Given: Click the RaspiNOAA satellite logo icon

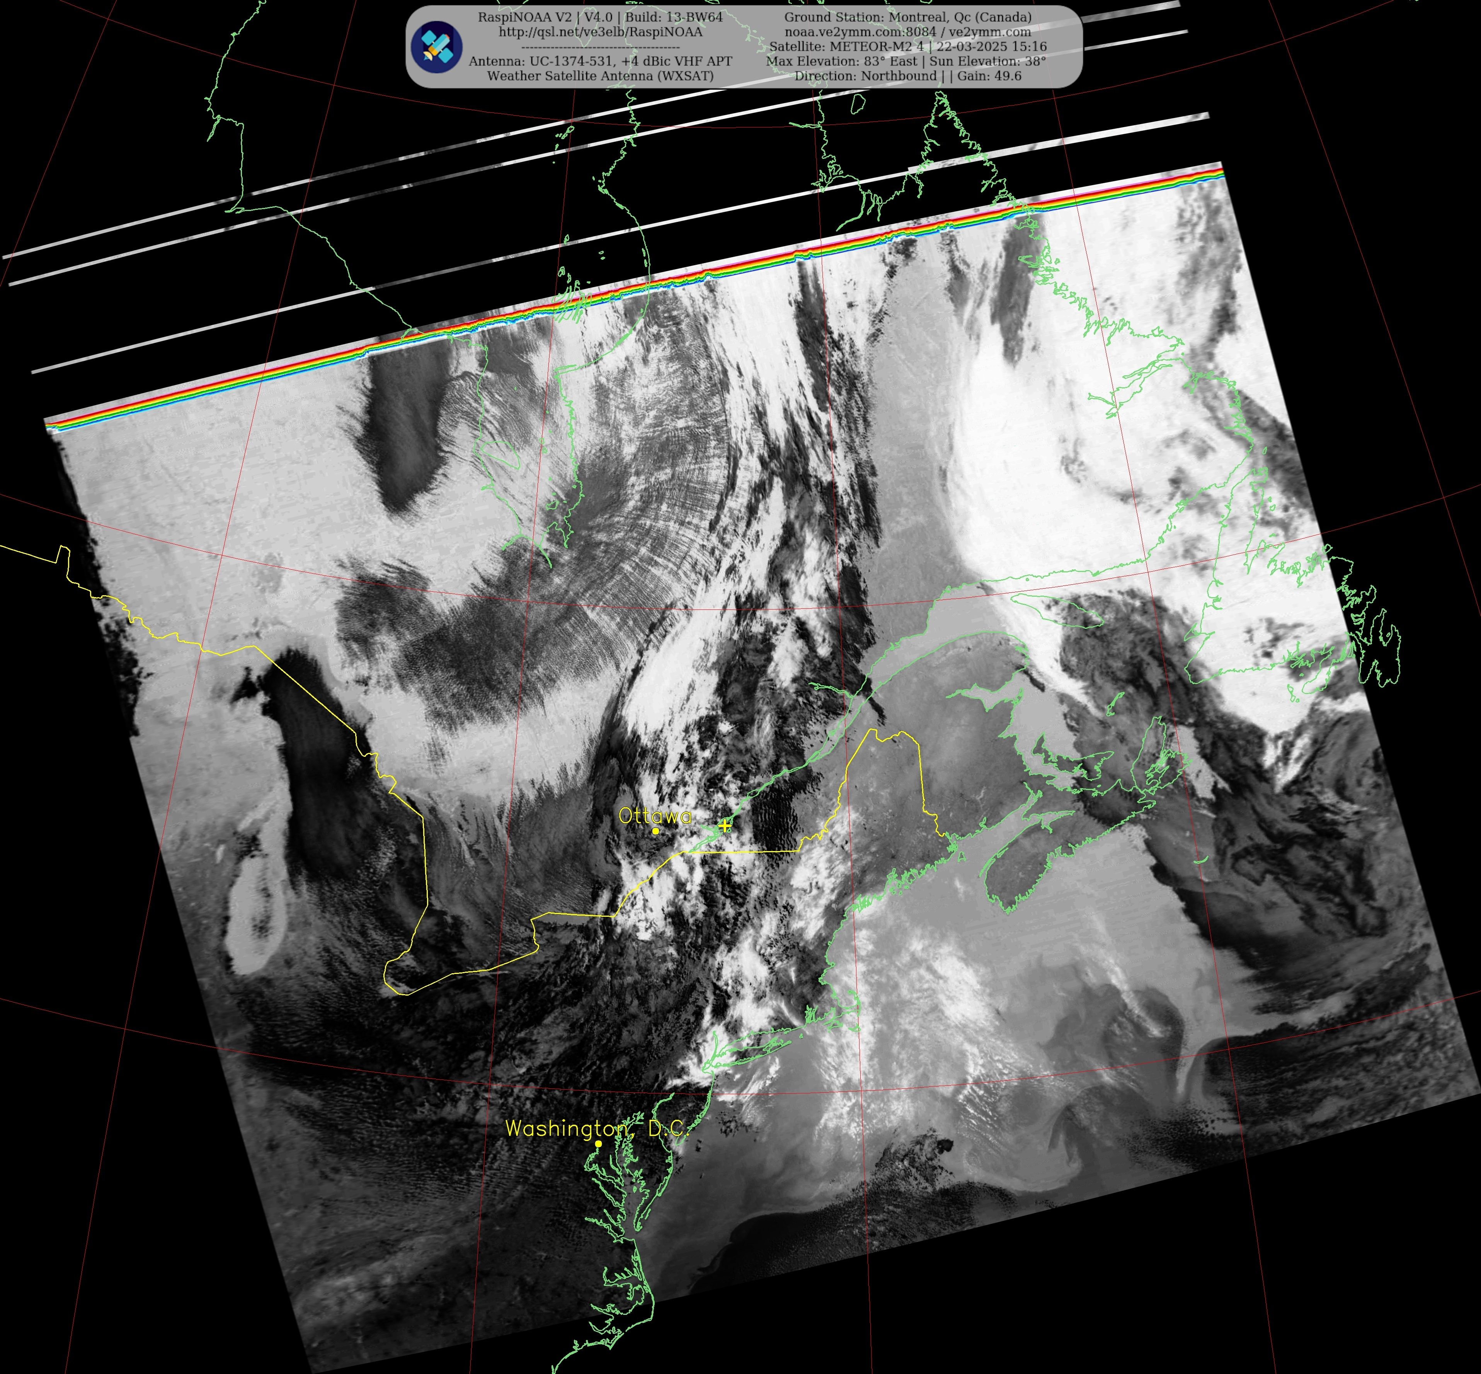Looking at the screenshot, I should (x=437, y=47).
